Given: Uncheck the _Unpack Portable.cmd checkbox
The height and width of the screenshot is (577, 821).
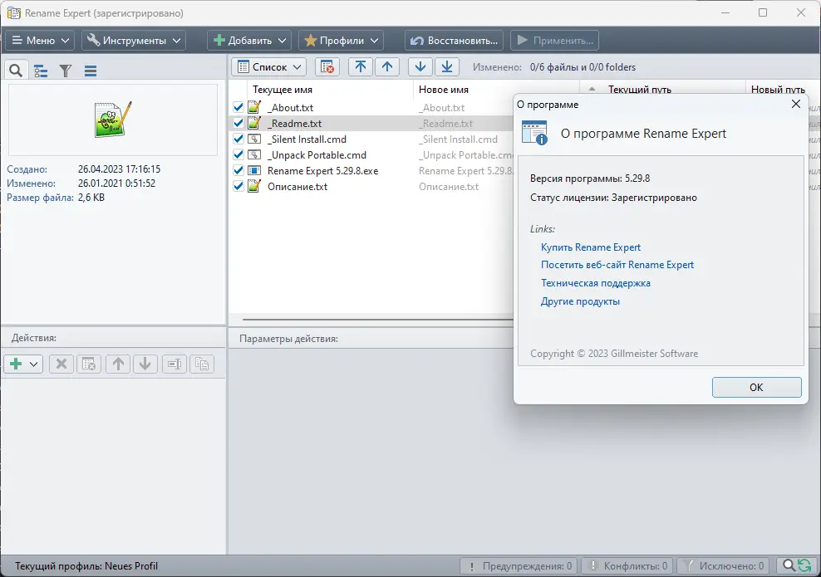Looking at the screenshot, I should click(x=238, y=154).
